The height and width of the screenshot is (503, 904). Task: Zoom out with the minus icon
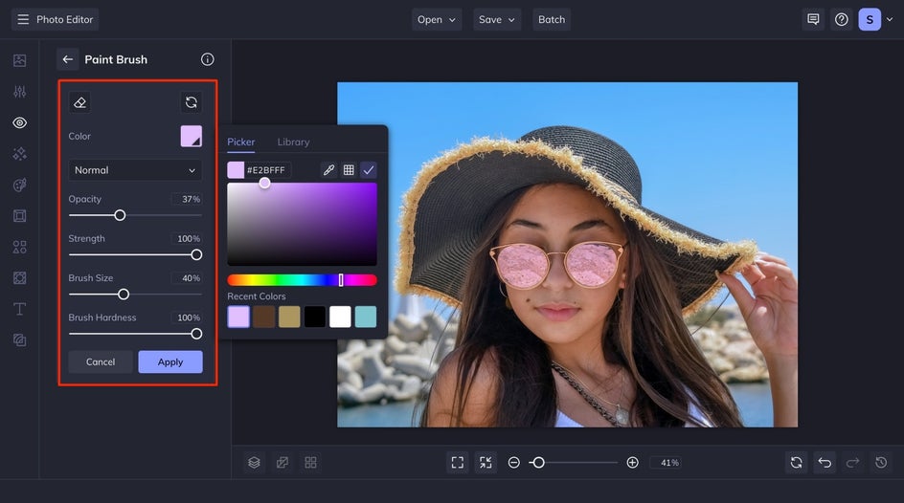click(513, 463)
